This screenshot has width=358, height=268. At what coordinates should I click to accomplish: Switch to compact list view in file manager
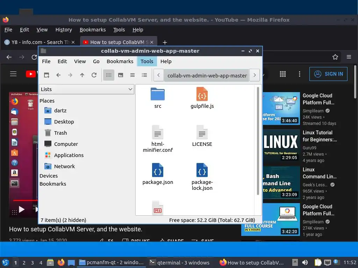pyautogui.click(x=133, y=75)
